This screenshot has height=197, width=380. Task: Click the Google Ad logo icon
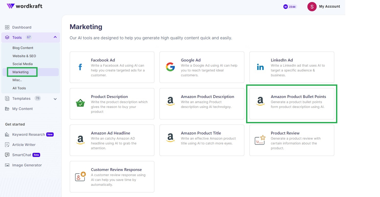tap(170, 67)
